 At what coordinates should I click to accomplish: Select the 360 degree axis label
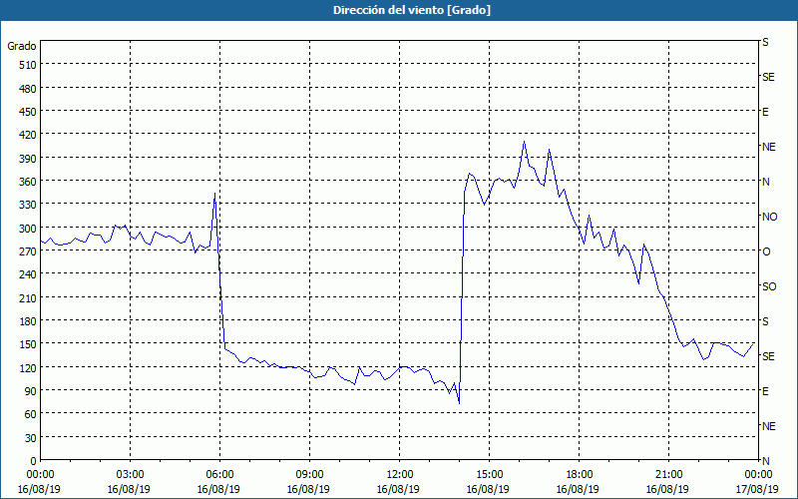pyautogui.click(x=29, y=182)
